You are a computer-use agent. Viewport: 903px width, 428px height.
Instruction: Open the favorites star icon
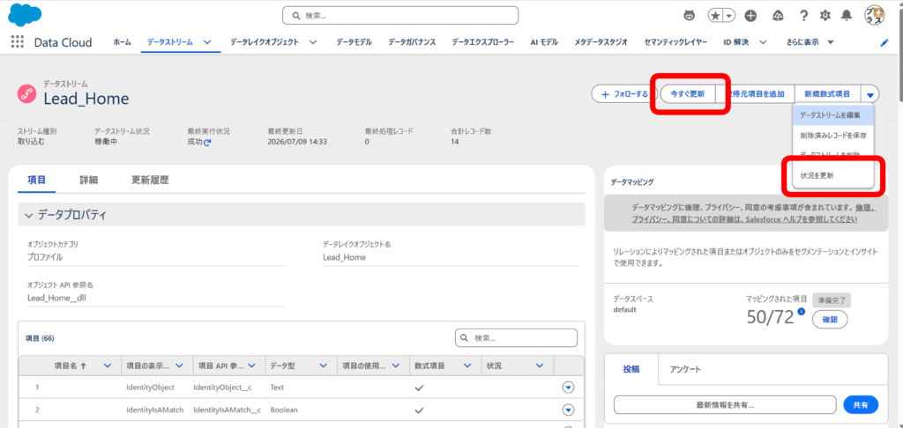715,16
